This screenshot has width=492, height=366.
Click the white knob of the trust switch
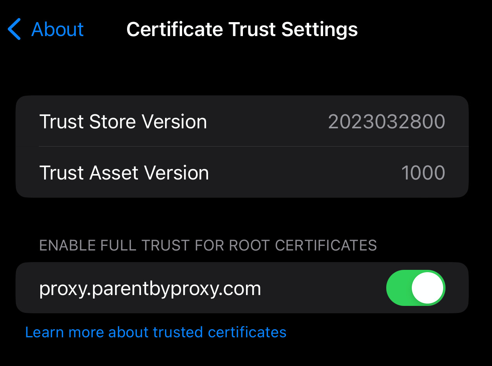[427, 288]
